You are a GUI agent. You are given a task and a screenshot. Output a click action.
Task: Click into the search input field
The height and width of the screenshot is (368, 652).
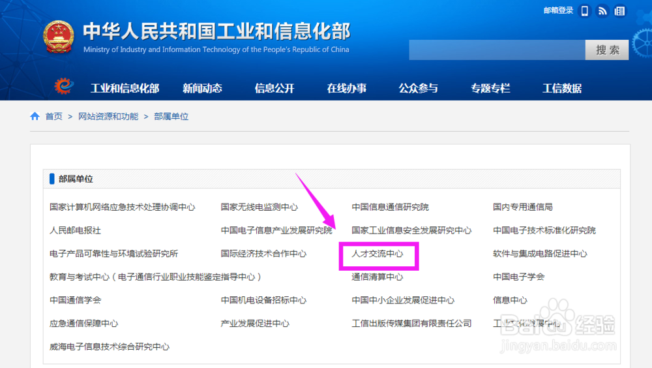(497, 50)
